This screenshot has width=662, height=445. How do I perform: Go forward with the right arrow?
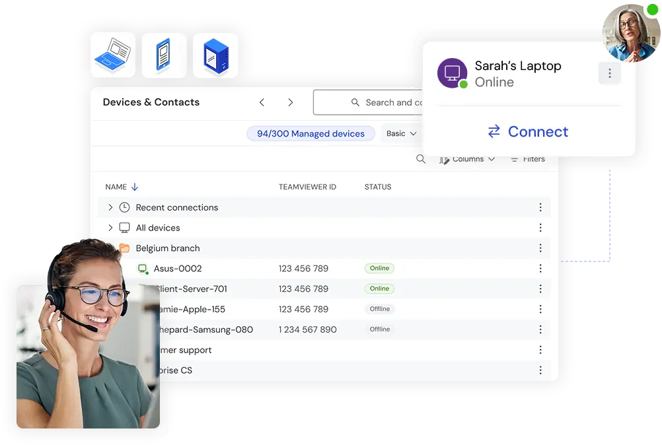coord(291,102)
